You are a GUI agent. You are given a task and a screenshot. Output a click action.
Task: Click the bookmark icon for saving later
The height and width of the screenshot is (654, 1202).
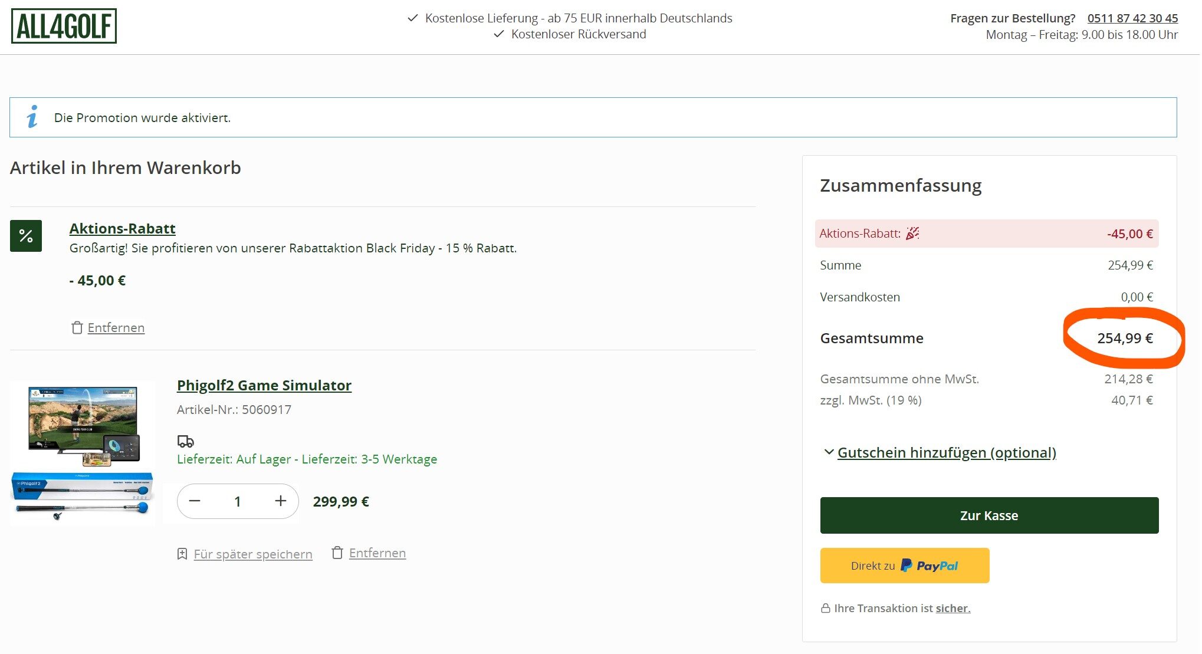coord(182,554)
